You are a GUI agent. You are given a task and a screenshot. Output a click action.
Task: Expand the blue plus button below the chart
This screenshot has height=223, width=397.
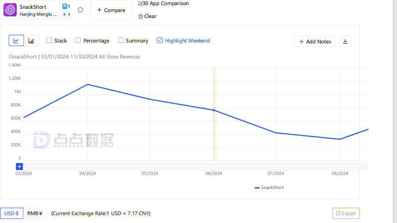click(x=19, y=167)
